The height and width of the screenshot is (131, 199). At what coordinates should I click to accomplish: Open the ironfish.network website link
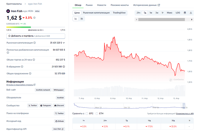pyautogui.click(x=43, y=90)
